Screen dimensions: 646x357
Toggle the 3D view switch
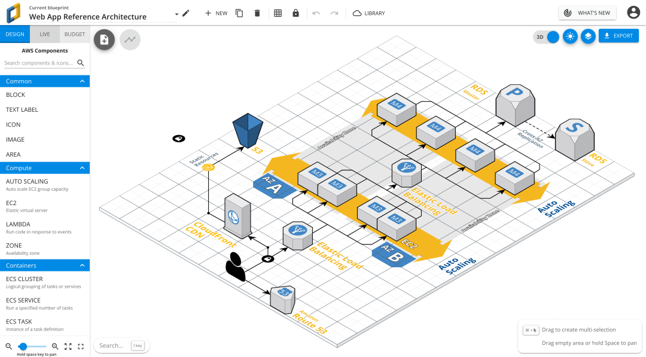tap(547, 36)
